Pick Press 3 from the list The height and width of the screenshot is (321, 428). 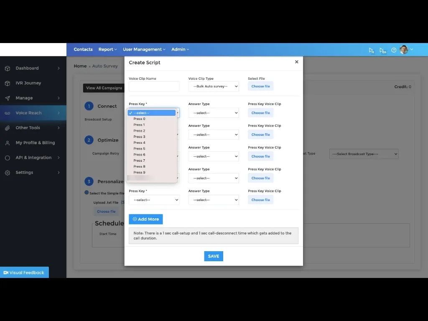[151, 137]
